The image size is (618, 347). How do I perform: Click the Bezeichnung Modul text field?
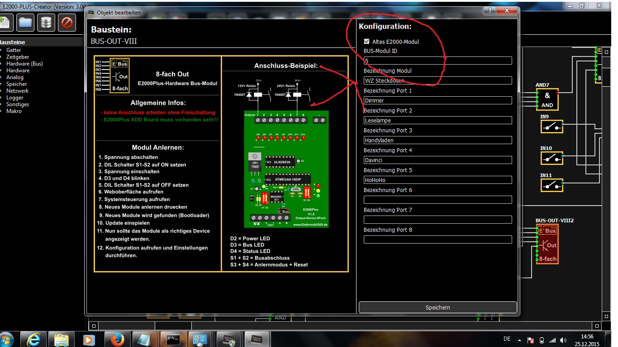pos(437,80)
